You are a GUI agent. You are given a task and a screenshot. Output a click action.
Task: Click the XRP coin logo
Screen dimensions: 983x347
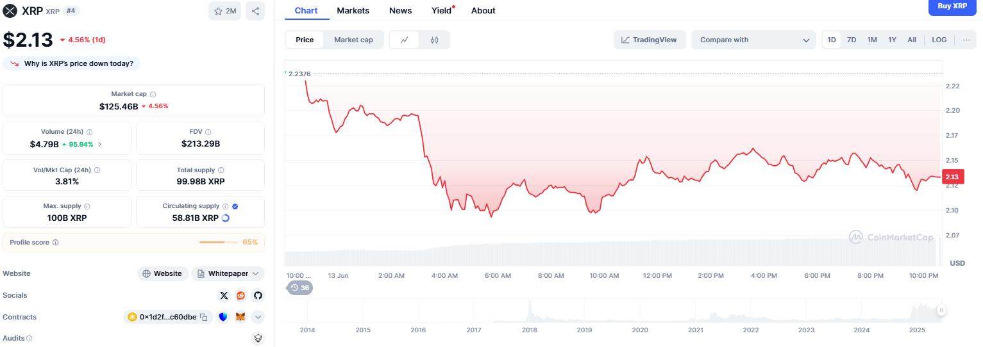point(10,11)
